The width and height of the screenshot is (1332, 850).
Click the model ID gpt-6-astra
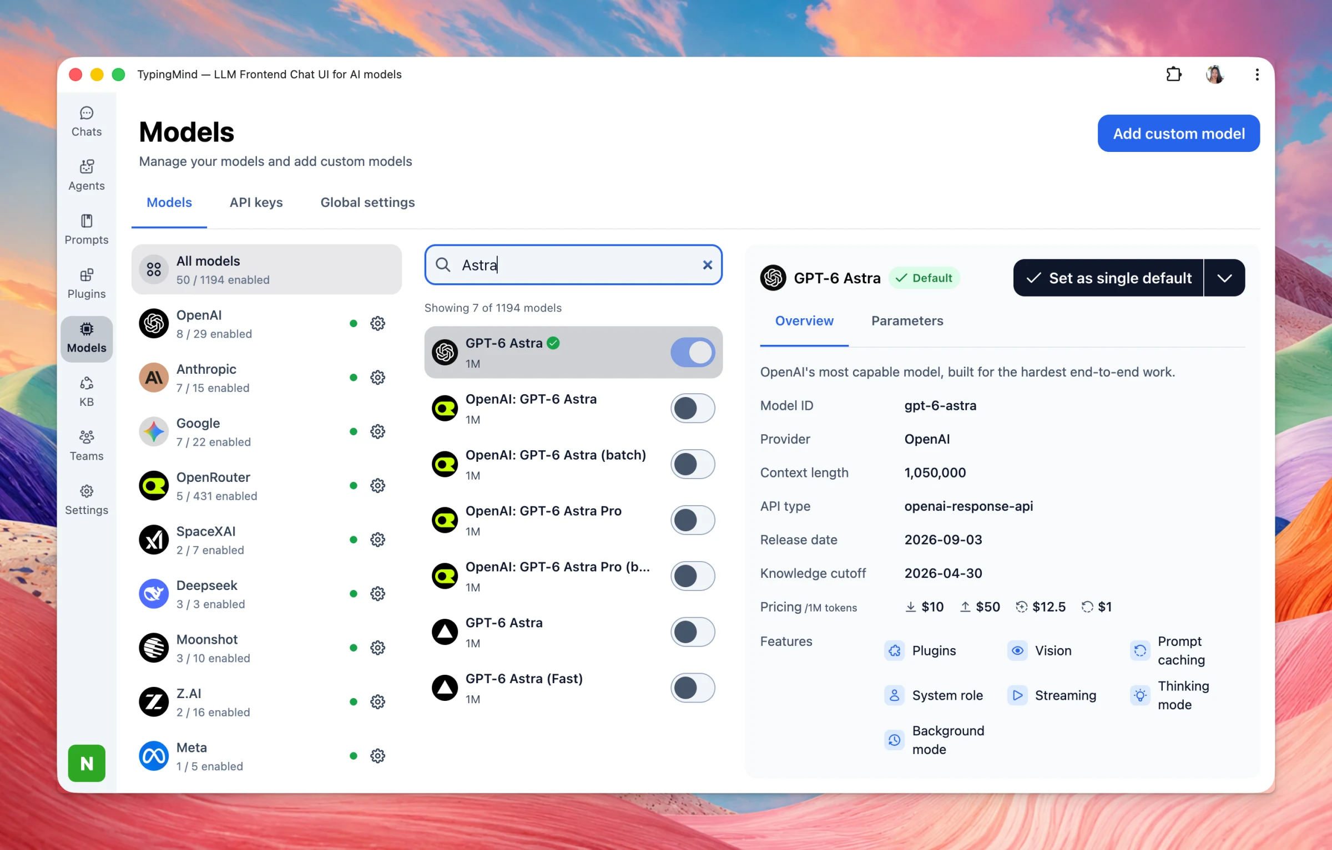pyautogui.click(x=940, y=405)
